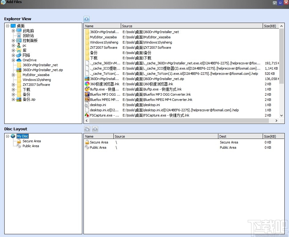Select the 8uftp.exe shortcut icon
289x237 pixels.
point(87,89)
